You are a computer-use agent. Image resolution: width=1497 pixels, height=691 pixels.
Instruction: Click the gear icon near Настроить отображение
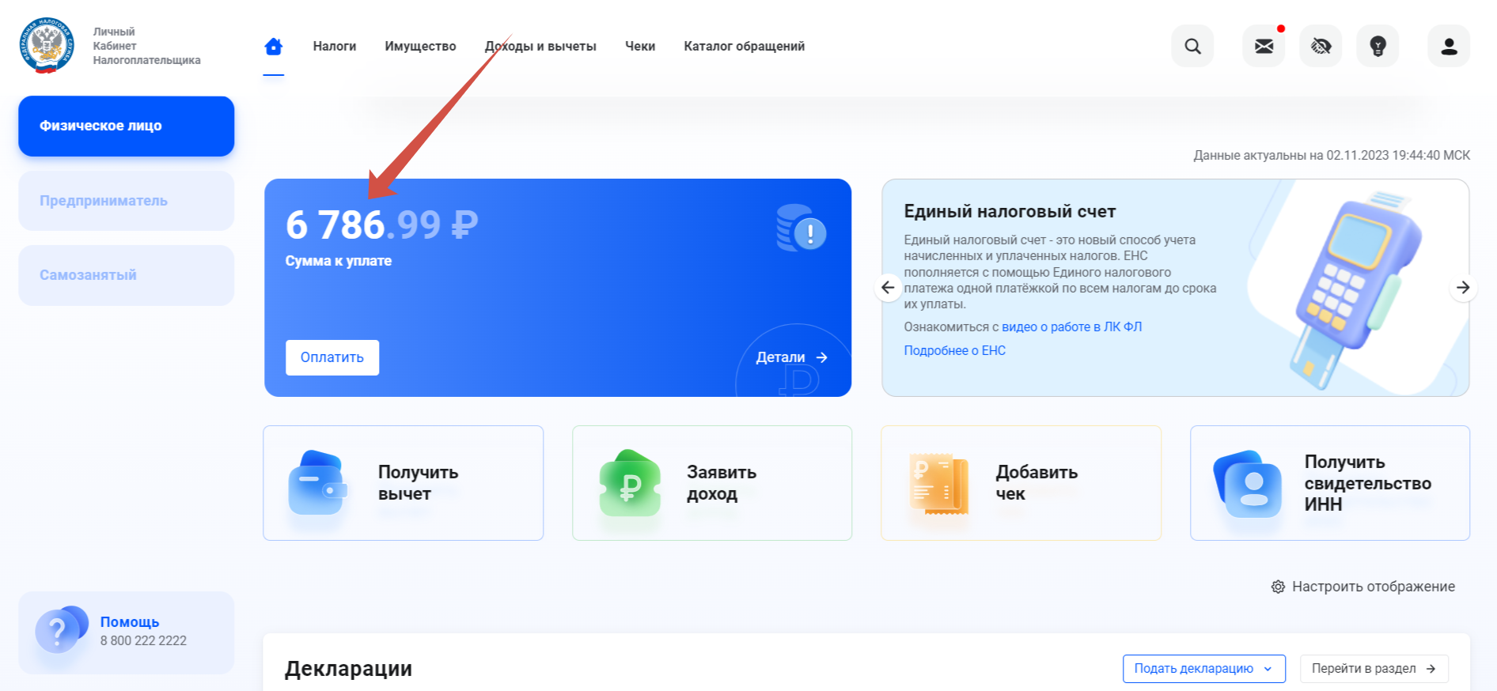(1278, 587)
